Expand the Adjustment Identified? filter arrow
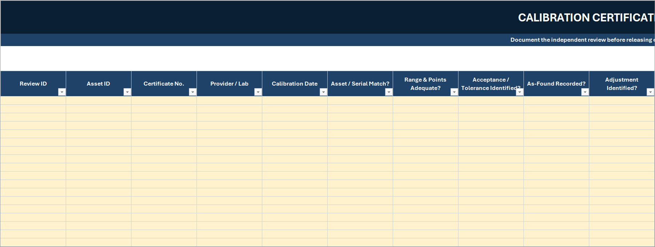Viewport: 655px width, 247px height. tap(651, 92)
